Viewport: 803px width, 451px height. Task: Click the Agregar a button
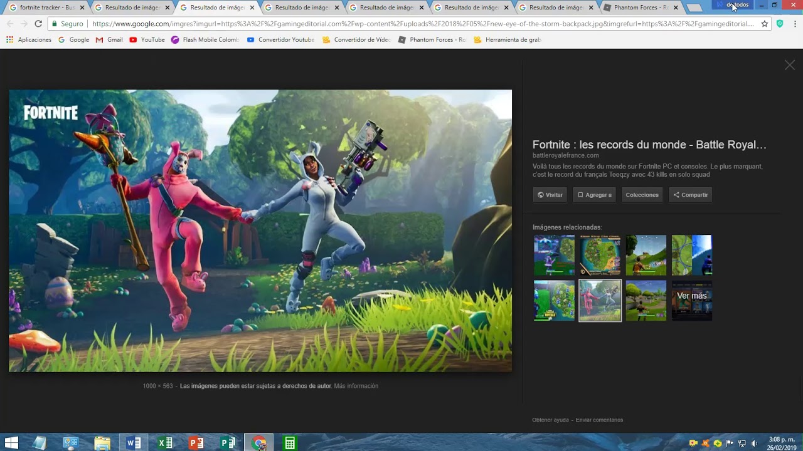point(594,195)
